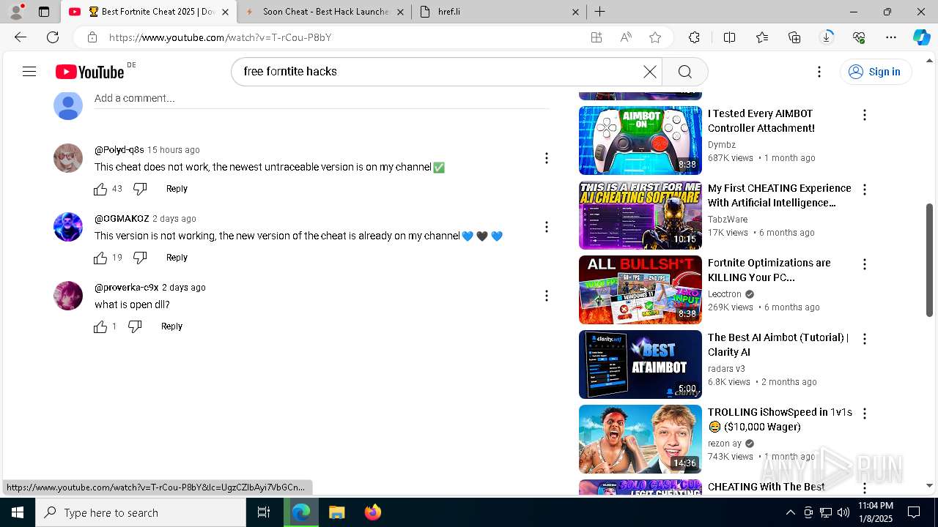Toggle Edge split screen icon
The image size is (938, 527).
point(729,37)
